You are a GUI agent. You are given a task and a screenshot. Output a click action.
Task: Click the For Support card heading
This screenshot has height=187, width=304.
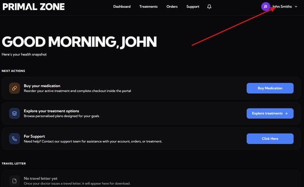click(x=34, y=136)
